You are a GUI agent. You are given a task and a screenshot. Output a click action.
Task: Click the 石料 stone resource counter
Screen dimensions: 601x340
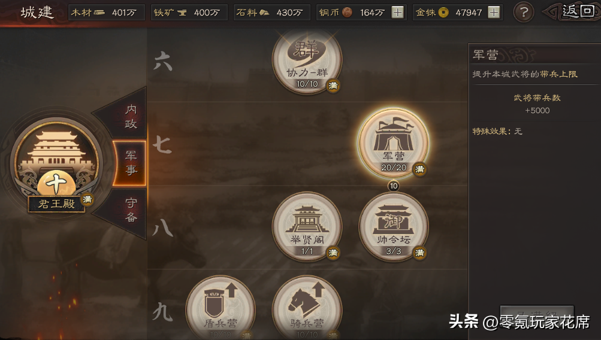272,13
